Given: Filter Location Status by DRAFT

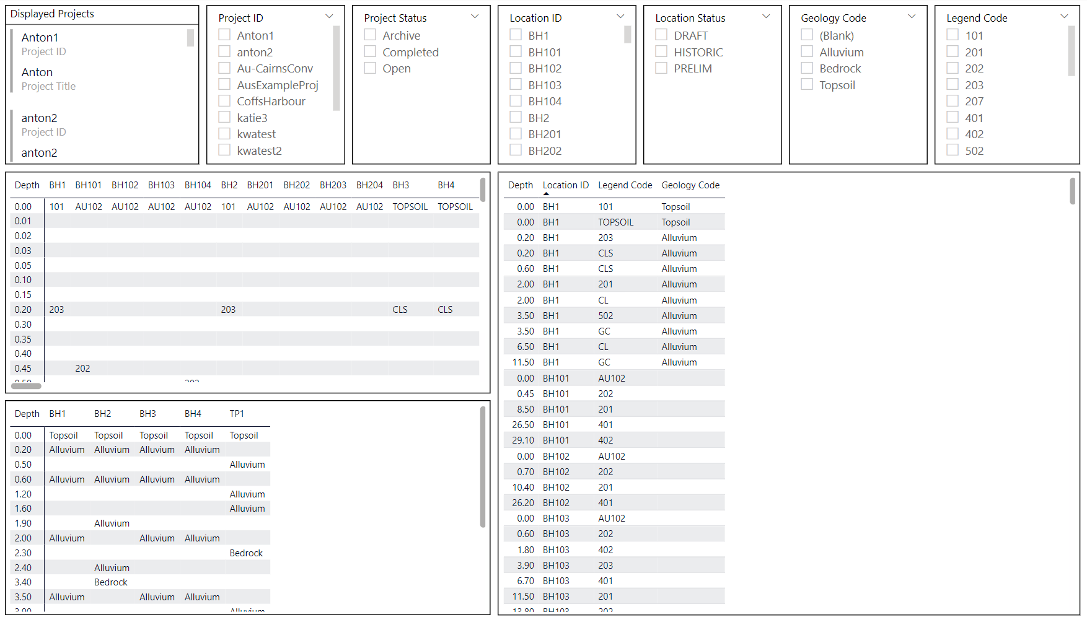Looking at the screenshot, I should [661, 35].
